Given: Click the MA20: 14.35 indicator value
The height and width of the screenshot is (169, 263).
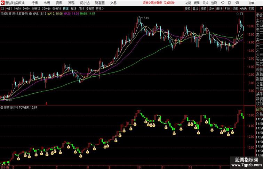Looking at the screenshot, I should coord(71,14).
